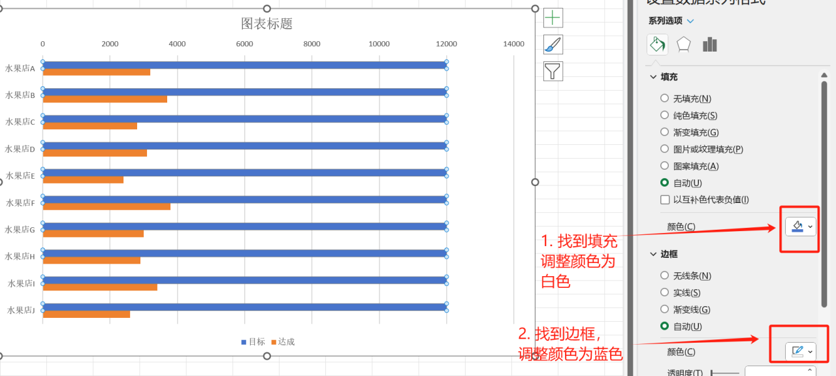The height and width of the screenshot is (376, 836).
Task: Open the Chart Elements plus button
Action: pyautogui.click(x=553, y=18)
